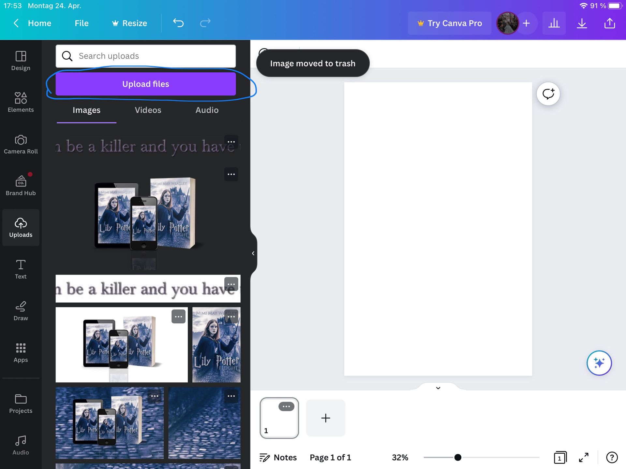The image size is (626, 469).
Task: Go back with the Home arrow
Action: click(16, 23)
